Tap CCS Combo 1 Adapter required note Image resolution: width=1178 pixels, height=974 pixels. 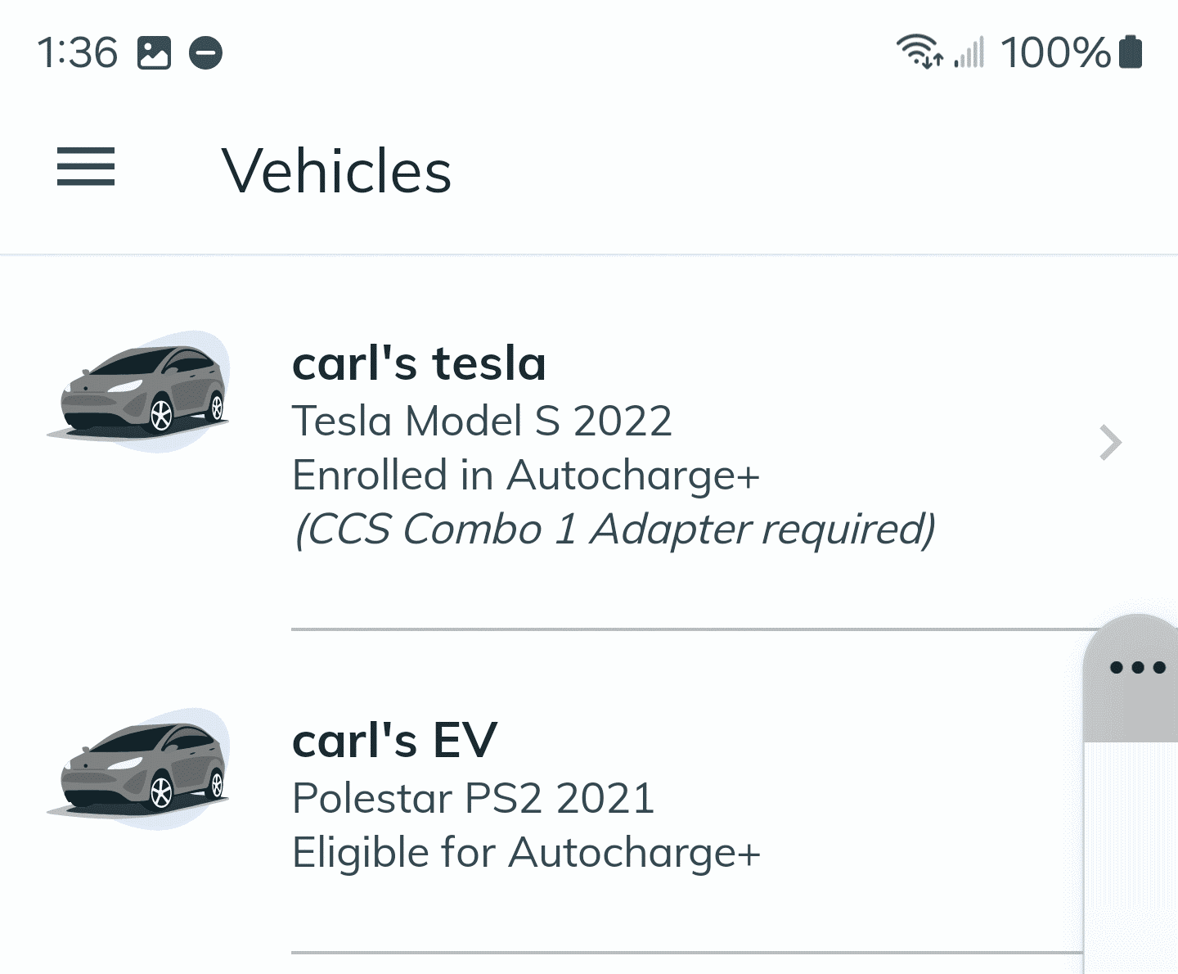click(x=614, y=530)
